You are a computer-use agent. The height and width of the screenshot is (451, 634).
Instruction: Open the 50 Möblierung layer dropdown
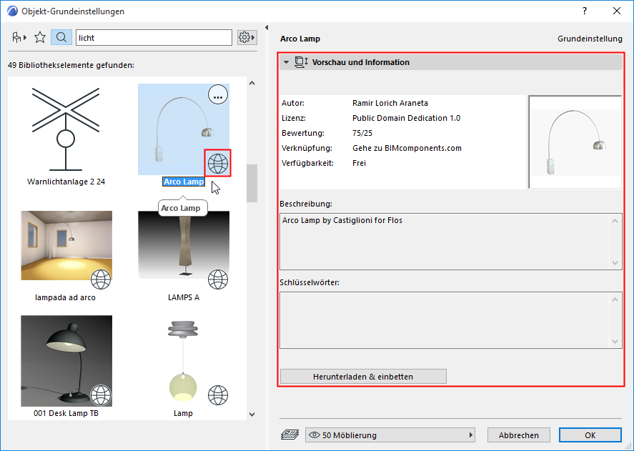(390, 435)
